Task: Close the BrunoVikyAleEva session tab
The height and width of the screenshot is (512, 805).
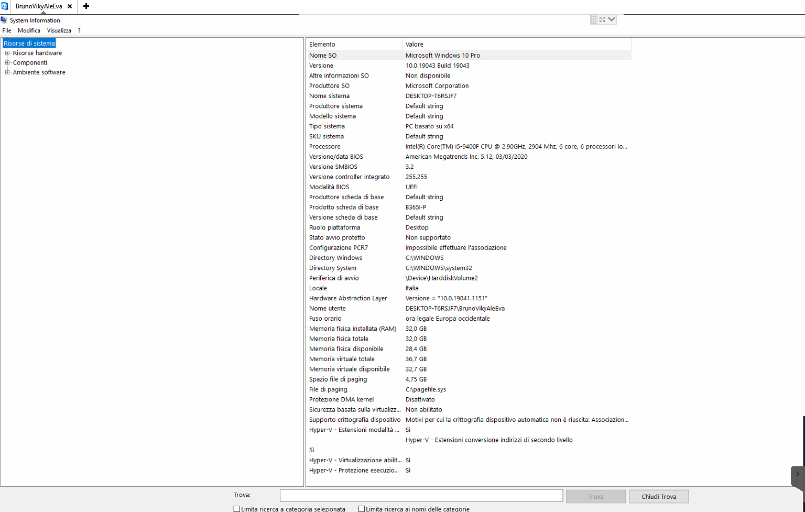Action: (70, 6)
